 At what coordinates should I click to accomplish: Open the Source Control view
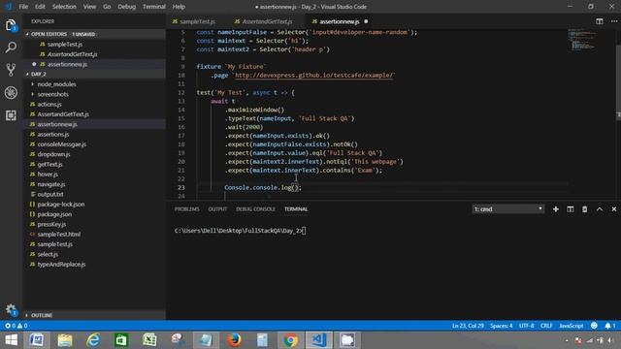pyautogui.click(x=11, y=70)
